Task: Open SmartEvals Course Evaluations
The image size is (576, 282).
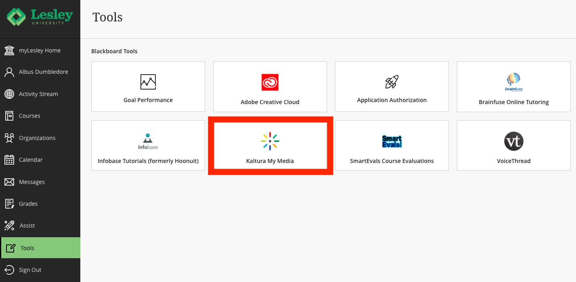Action: pyautogui.click(x=392, y=145)
